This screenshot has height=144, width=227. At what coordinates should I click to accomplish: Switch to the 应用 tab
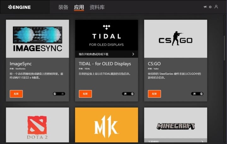(x=79, y=7)
